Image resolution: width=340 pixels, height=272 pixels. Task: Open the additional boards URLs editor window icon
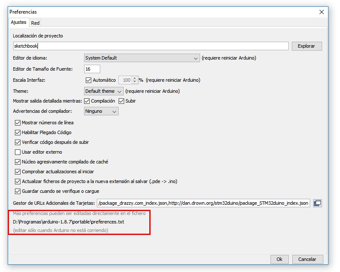click(317, 203)
